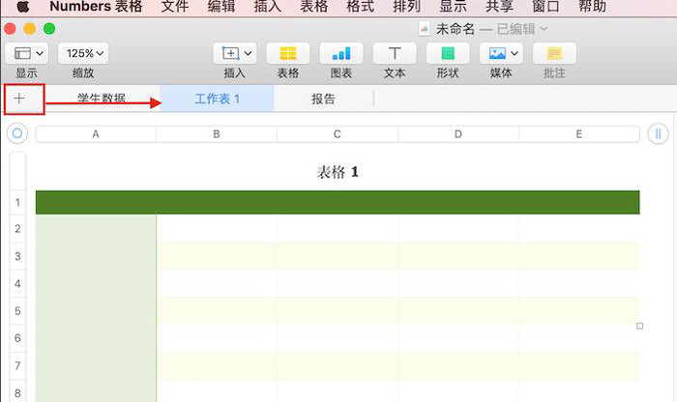Click the 图表 chart toolbar icon
Viewport: 677px width, 402px height.
pos(341,53)
